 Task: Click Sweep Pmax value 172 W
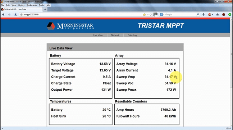(171, 90)
